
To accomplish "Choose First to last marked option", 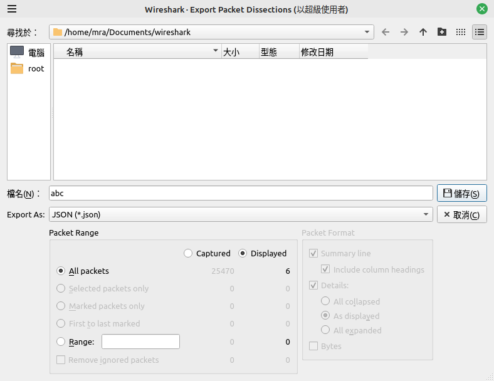I will 61,323.
